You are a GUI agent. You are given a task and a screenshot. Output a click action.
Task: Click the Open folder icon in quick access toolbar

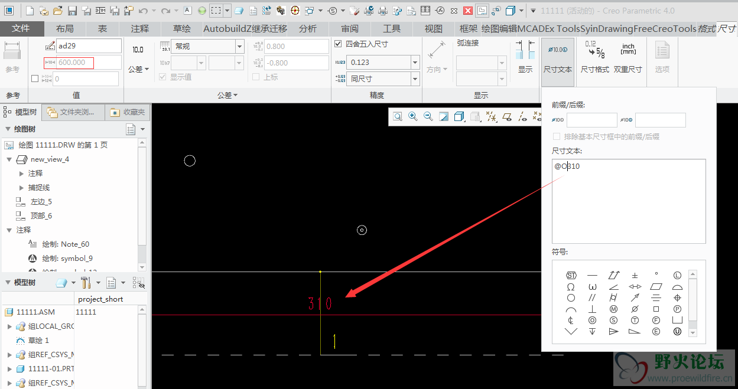pos(57,11)
